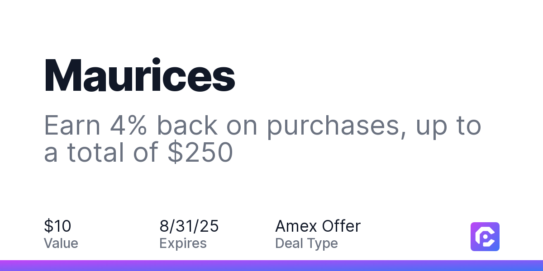
Task: Click the word "Amex" in the deal type
Action: [x=296, y=226]
